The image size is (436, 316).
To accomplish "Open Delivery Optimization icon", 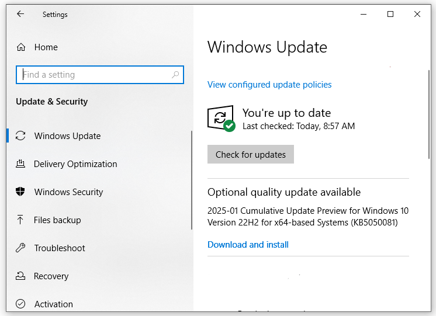I will point(20,164).
